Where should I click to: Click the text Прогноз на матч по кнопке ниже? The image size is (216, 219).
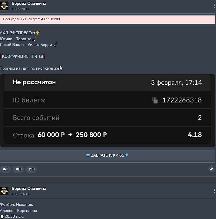[x=29, y=68]
